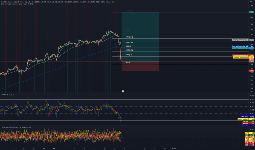Image resolution: width=255 pixels, height=150 pixels.
Task: Click the red event marker icon on chart
Action: pos(123,91)
